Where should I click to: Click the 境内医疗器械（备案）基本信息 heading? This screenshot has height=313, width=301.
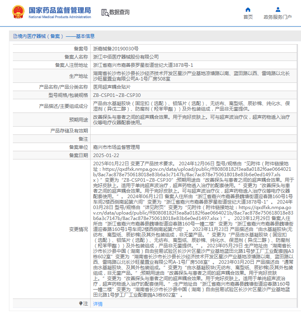tap(54, 36)
